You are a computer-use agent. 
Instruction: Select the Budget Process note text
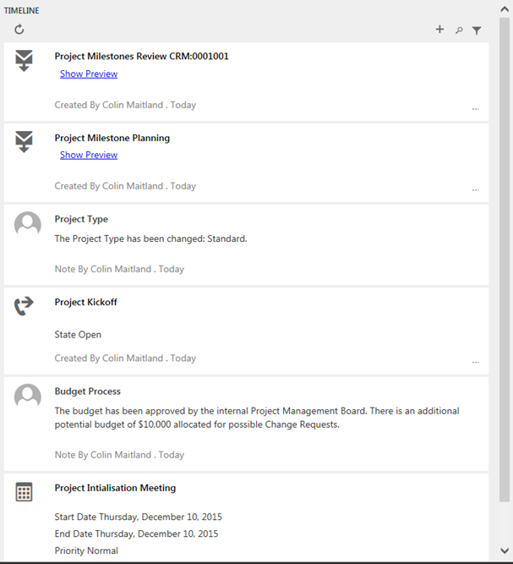(257, 418)
